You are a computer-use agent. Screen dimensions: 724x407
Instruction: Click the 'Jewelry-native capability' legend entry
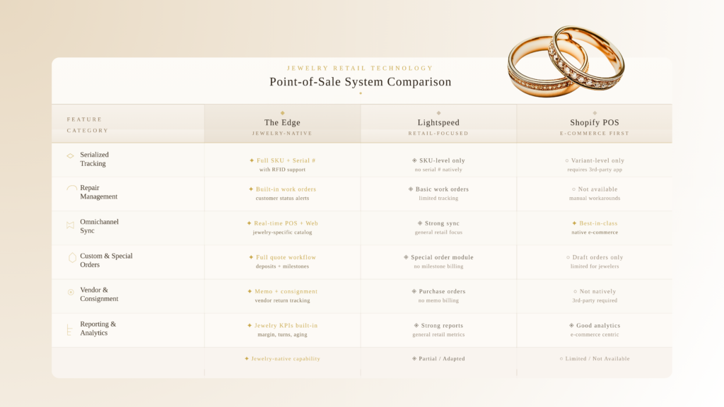click(282, 359)
